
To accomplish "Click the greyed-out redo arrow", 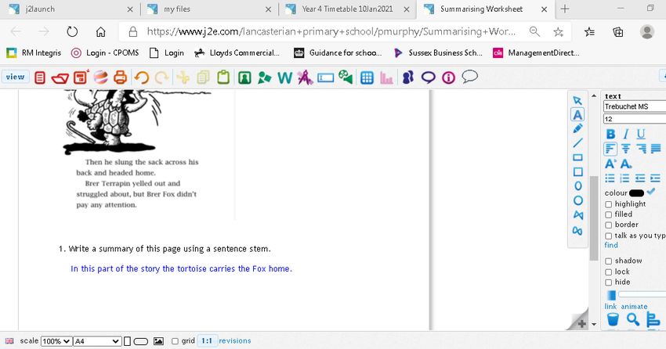I will [161, 77].
